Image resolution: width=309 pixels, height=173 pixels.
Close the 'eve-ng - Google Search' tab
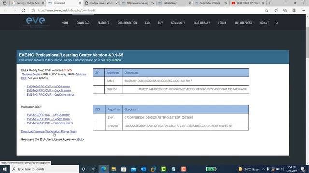(43, 3)
